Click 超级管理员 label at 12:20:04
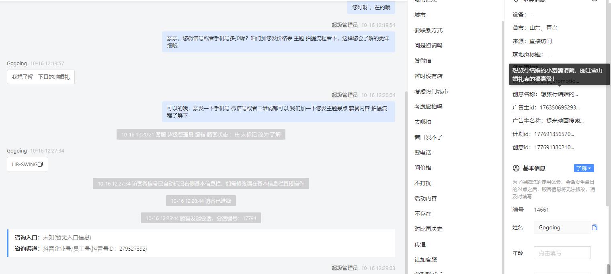Viewport: 611px width, 274px height. [344, 95]
